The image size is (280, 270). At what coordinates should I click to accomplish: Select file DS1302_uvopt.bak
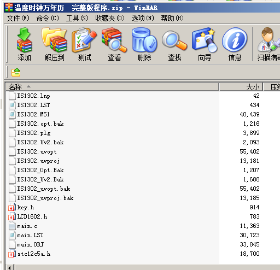coord(44,189)
